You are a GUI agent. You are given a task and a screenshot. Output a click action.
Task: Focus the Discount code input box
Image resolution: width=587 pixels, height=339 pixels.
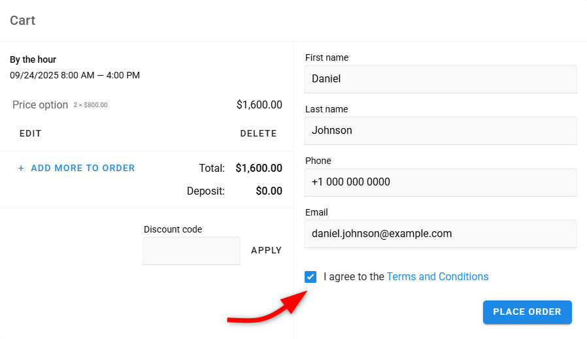[191, 251]
